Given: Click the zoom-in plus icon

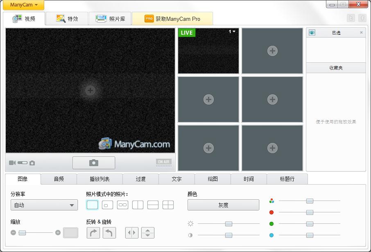Looking at the screenshot, I should pos(58,233).
